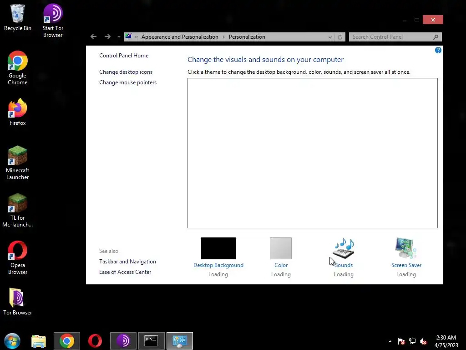
Task: Click the Windows Start orb
Action: coord(12,341)
